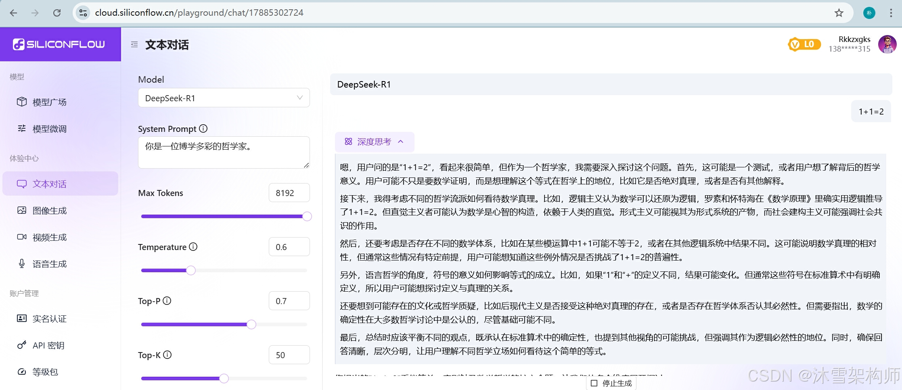
Task: Stop generation with 停止生成 button
Action: pos(611,383)
